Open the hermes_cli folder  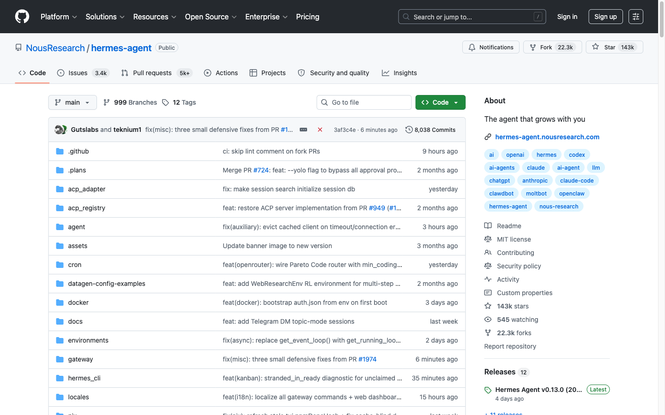click(x=84, y=378)
